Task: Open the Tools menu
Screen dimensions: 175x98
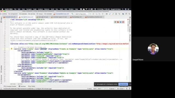Action: click(61, 9)
